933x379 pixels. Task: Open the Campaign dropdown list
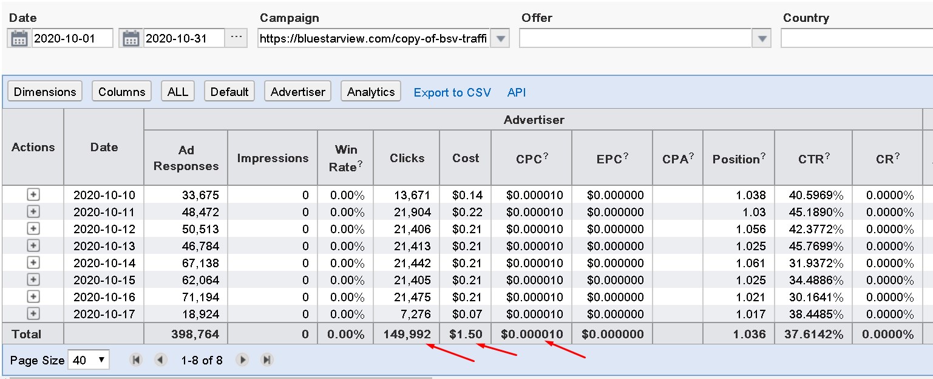(500, 39)
